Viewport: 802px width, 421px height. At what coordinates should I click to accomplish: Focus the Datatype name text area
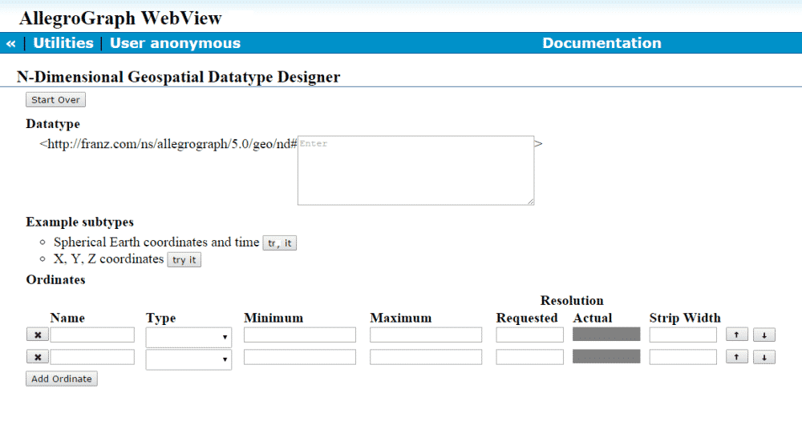(415, 170)
